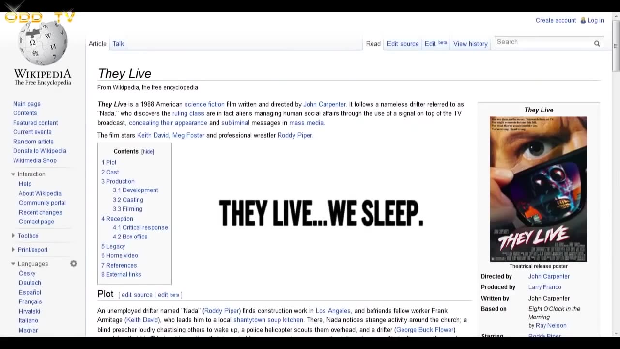Jump to 3.1 Development in contents
620x349 pixels.
136,190
